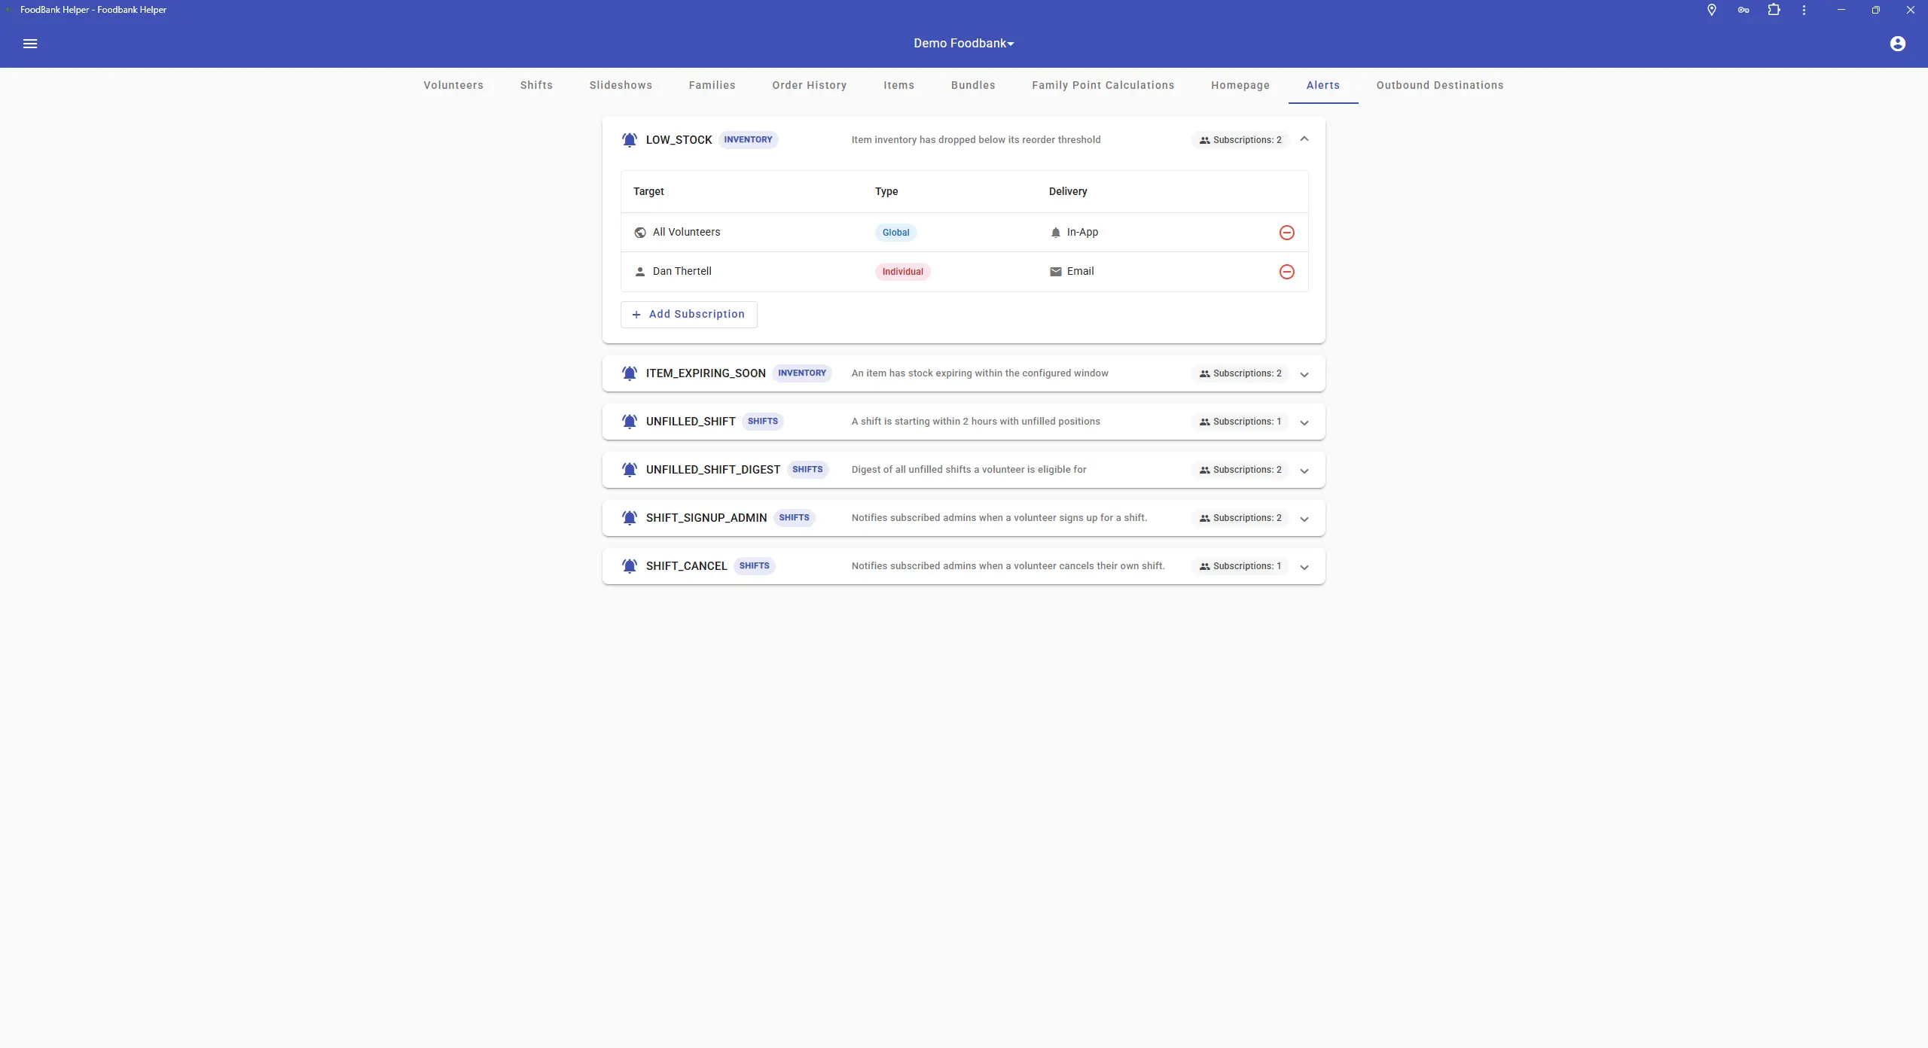Click the person icon beside Dan Thertell
The width and height of the screenshot is (1928, 1048).
pos(639,271)
